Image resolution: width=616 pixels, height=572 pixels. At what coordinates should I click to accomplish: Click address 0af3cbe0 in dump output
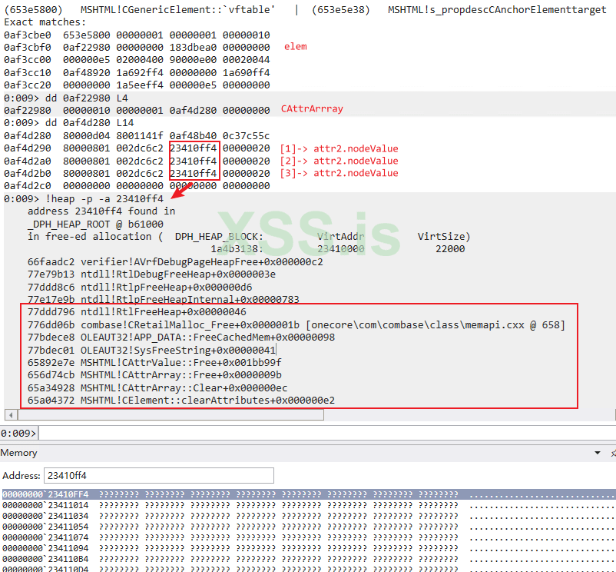28,35
